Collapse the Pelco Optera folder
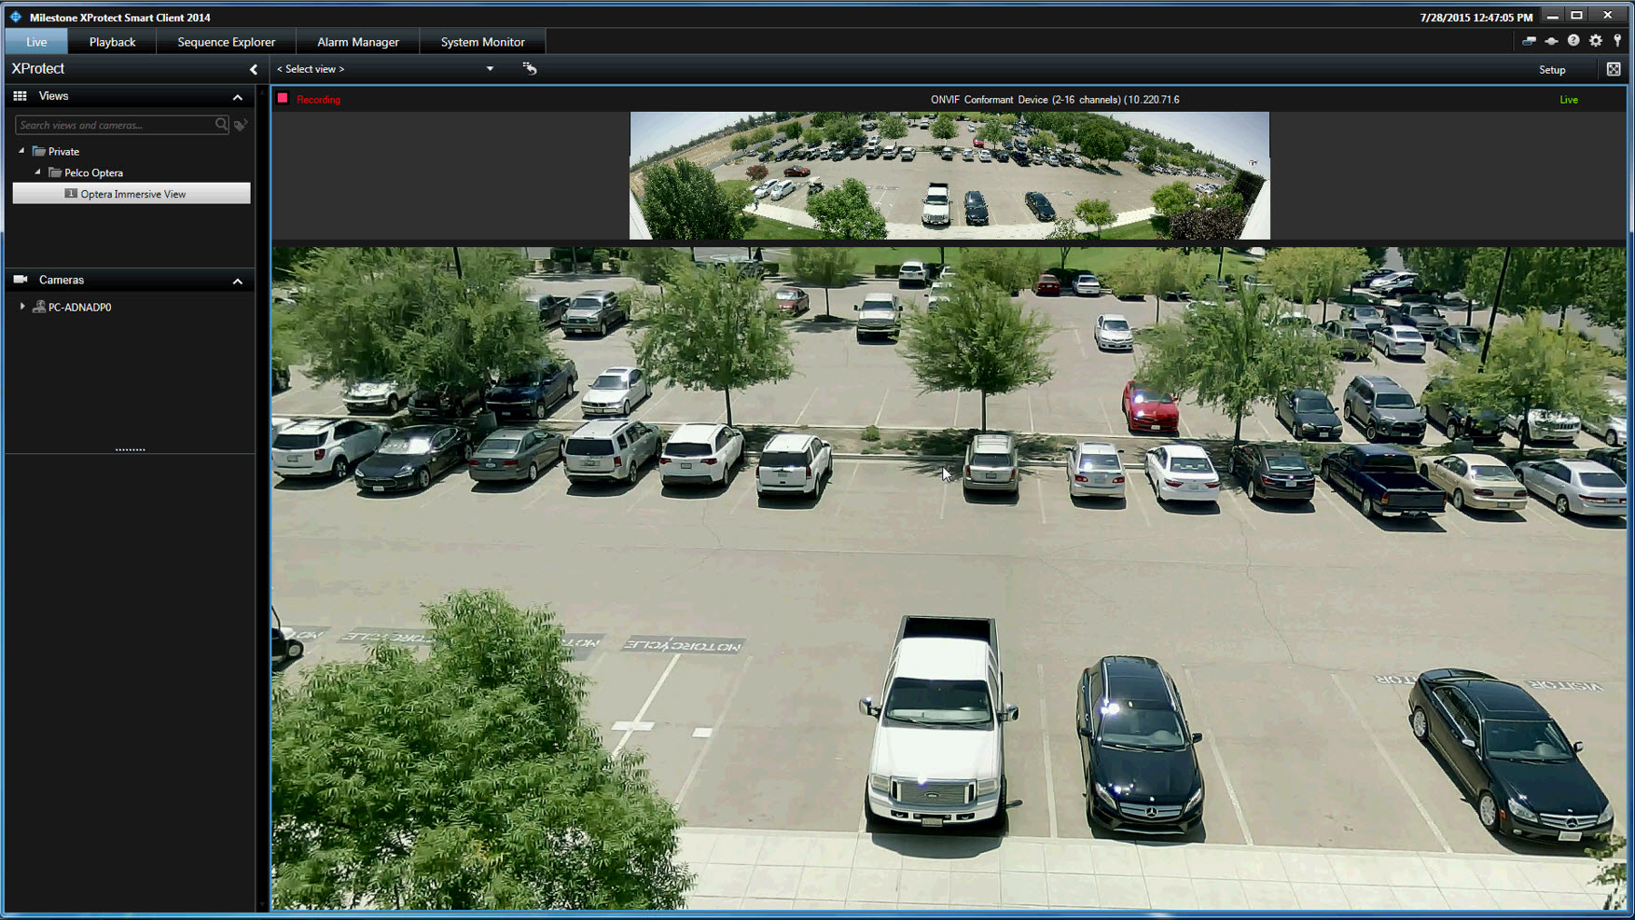Image resolution: width=1635 pixels, height=920 pixels. (x=37, y=172)
